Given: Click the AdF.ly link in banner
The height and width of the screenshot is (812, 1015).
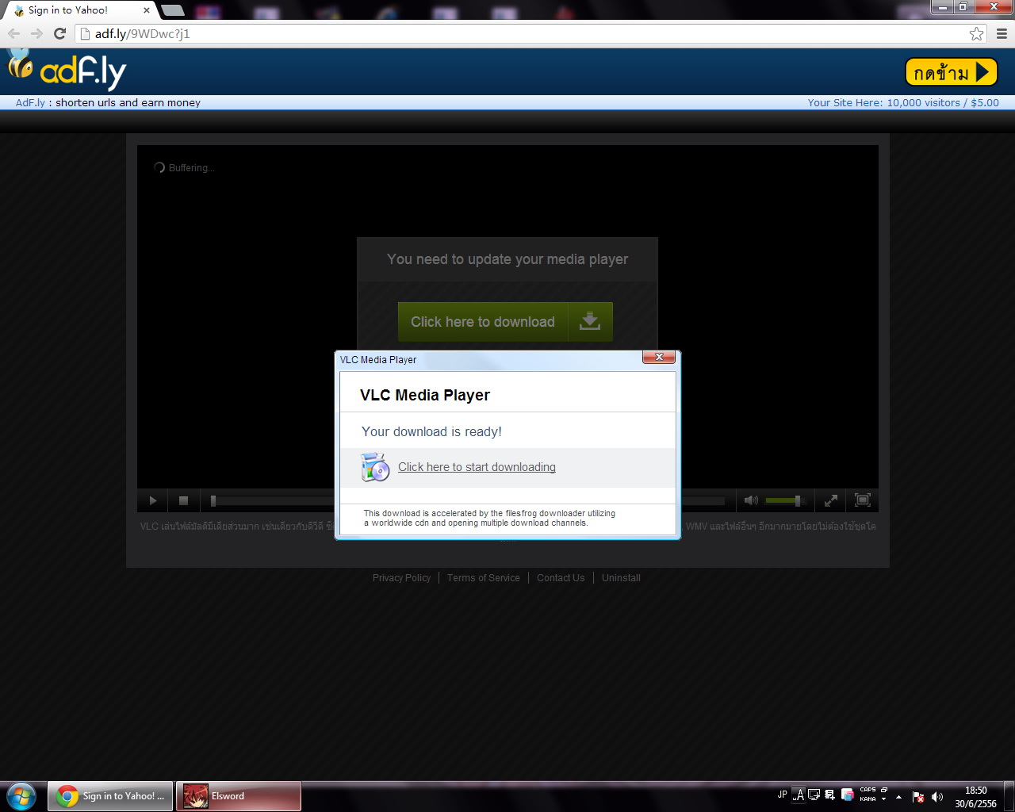Looking at the screenshot, I should coord(30,102).
